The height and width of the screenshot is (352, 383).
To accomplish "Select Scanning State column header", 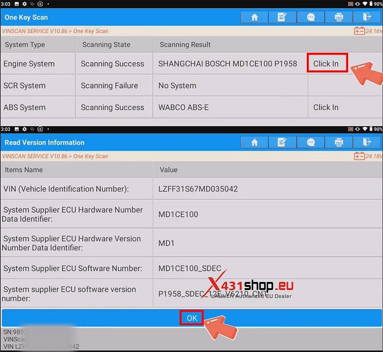I will click(x=106, y=45).
